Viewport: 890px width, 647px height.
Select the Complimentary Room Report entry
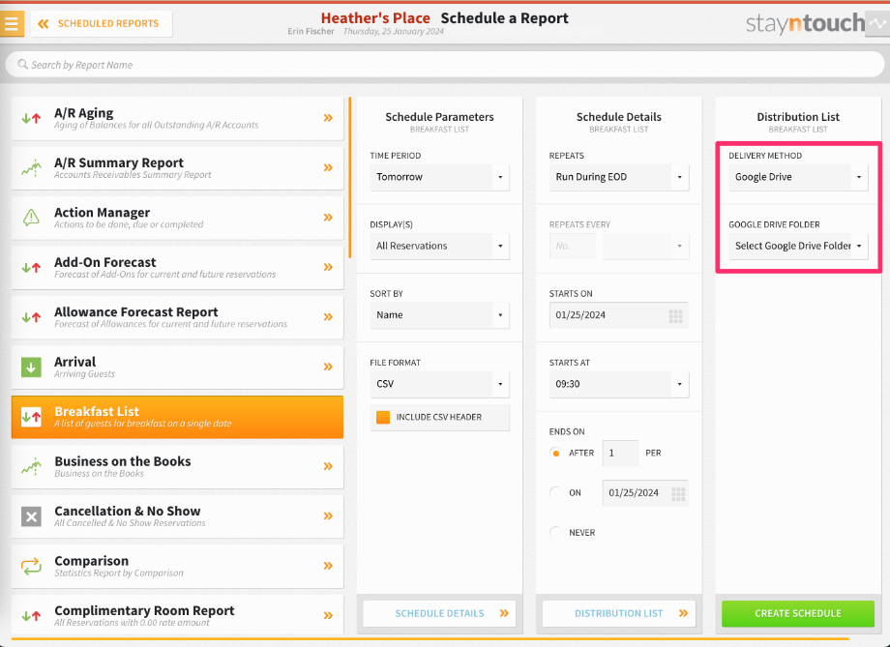click(177, 615)
